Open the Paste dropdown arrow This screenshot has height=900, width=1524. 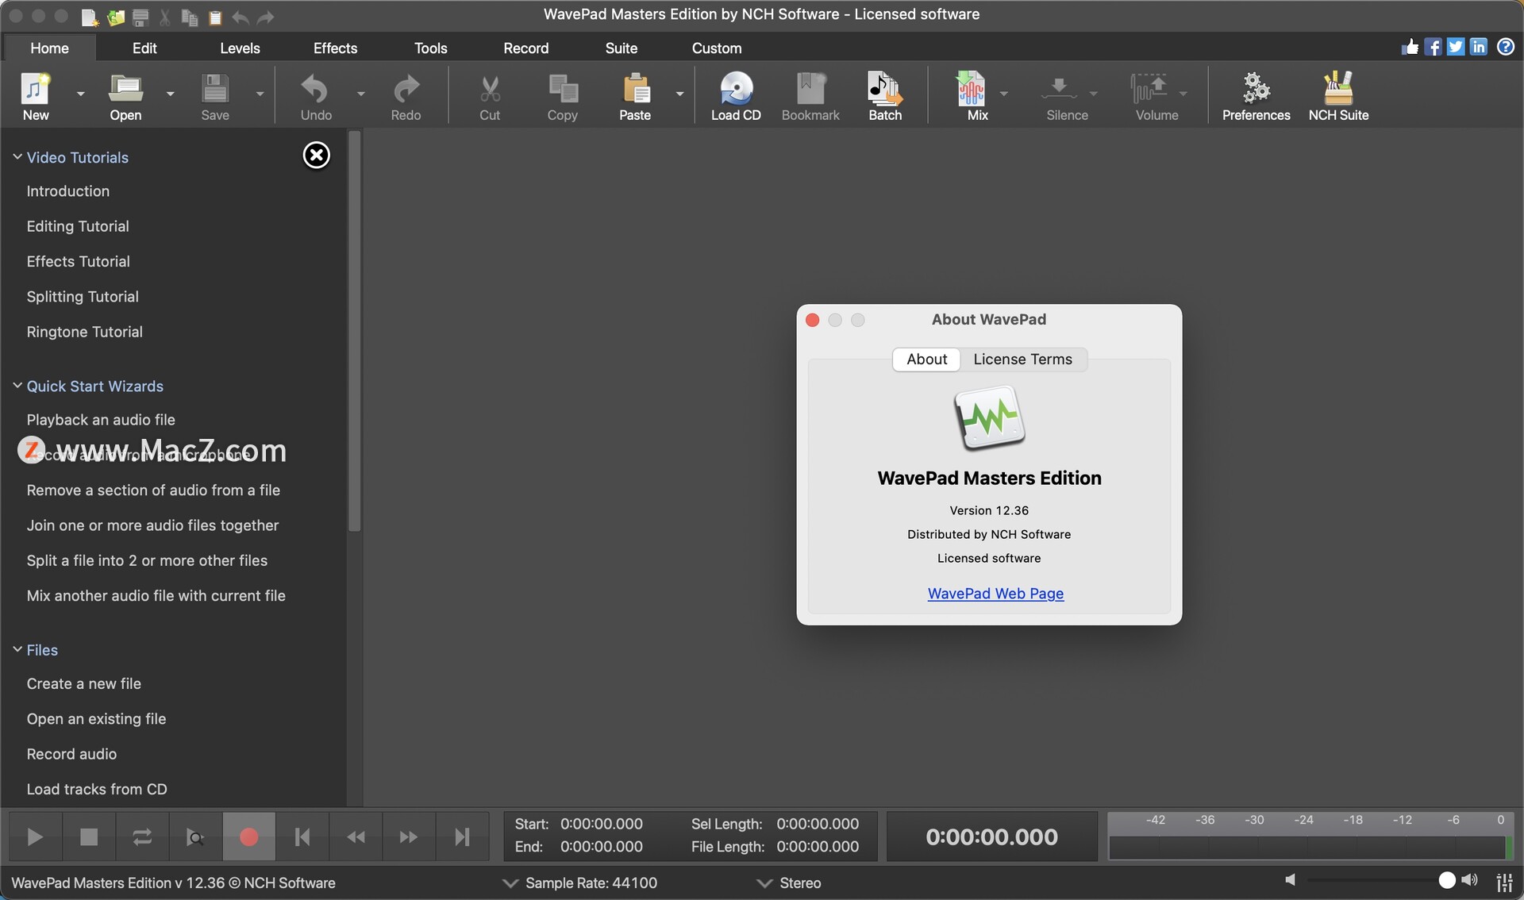tap(679, 94)
